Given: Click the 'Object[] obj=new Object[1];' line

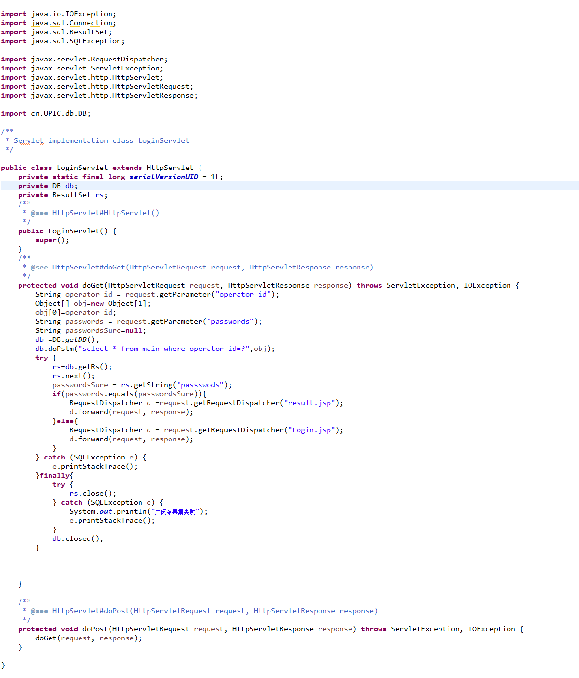Looking at the screenshot, I should [93, 303].
